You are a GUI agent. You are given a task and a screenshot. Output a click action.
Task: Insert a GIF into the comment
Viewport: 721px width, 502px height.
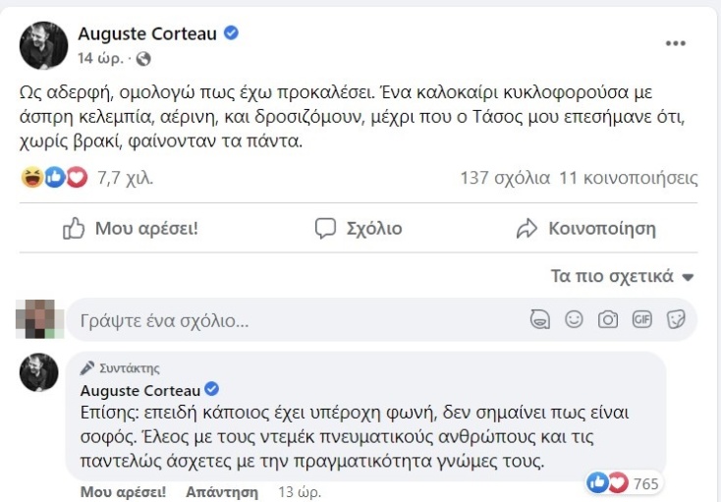[x=642, y=319]
